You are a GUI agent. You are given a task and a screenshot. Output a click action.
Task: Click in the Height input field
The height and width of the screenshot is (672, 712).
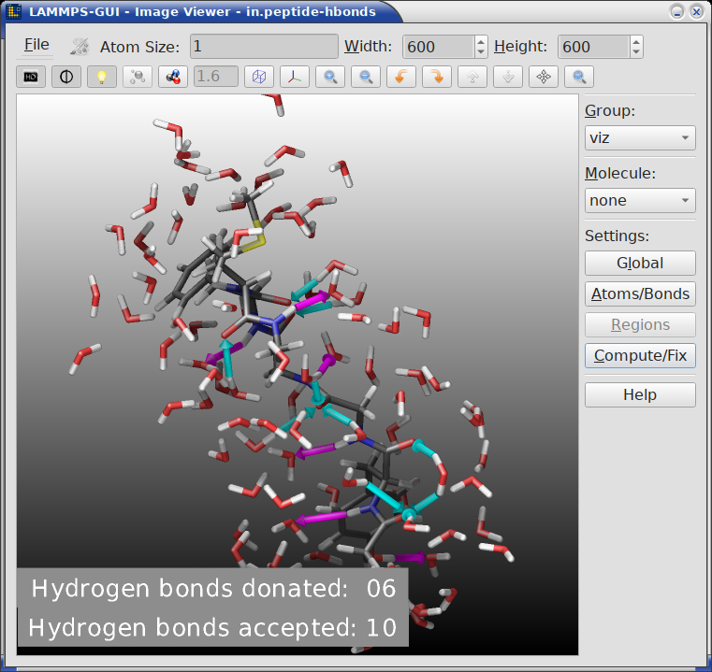(x=593, y=47)
